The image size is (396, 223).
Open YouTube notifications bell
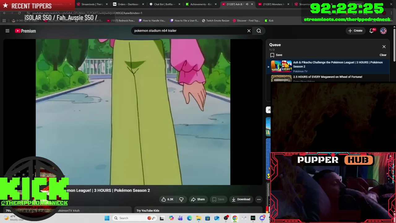tap(372, 31)
